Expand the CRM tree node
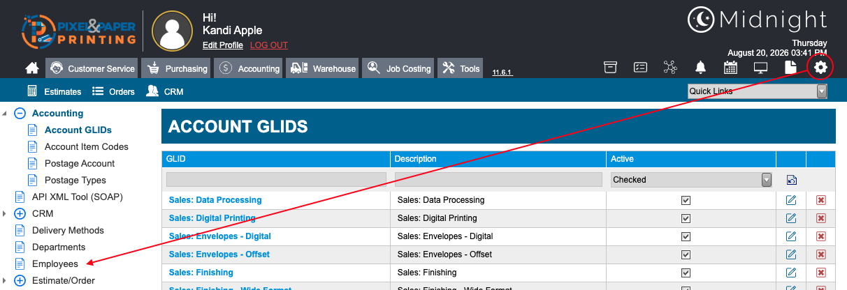 [x=20, y=213]
